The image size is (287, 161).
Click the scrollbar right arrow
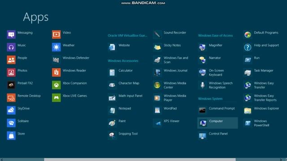pyautogui.click(x=281, y=160)
